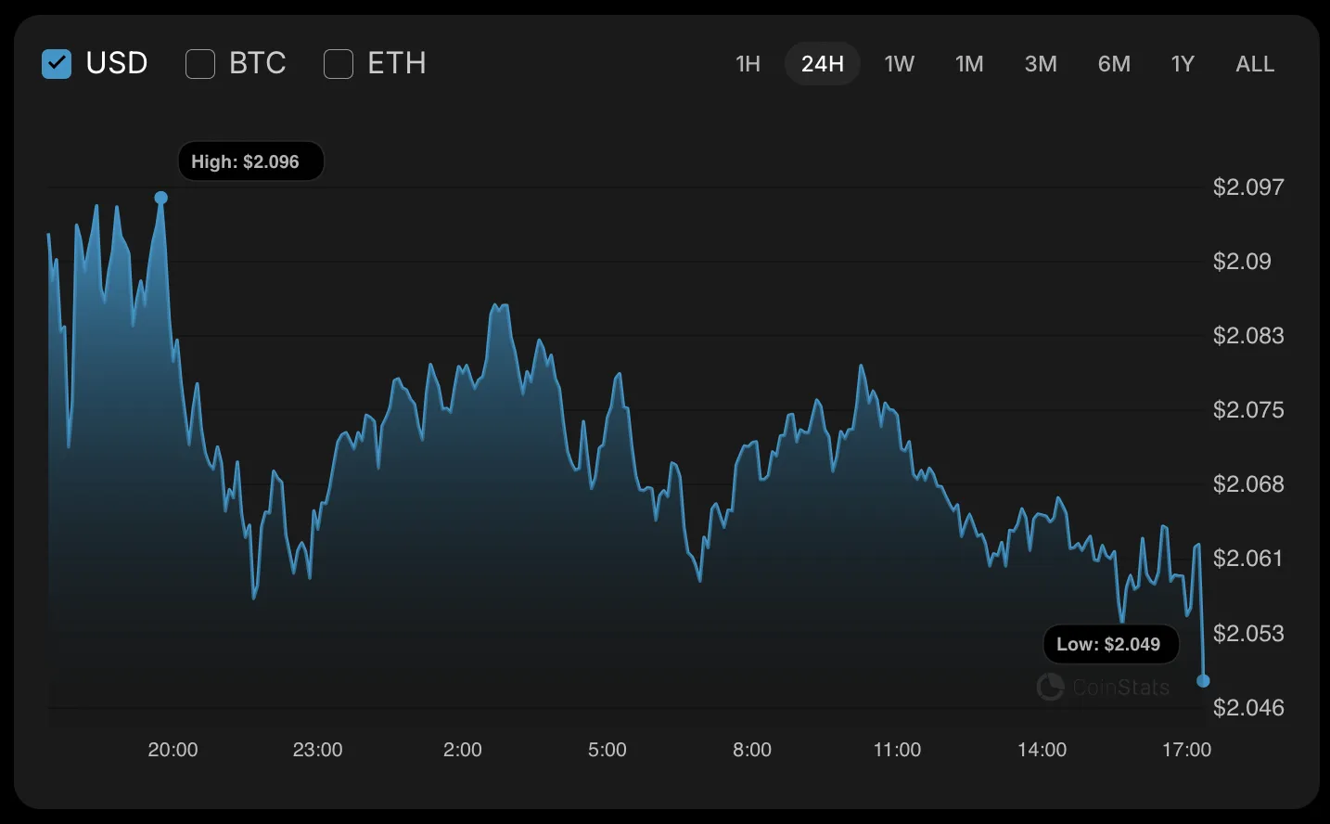This screenshot has height=824, width=1330.
Task: Enable the ETH price comparison
Action: tap(338, 63)
